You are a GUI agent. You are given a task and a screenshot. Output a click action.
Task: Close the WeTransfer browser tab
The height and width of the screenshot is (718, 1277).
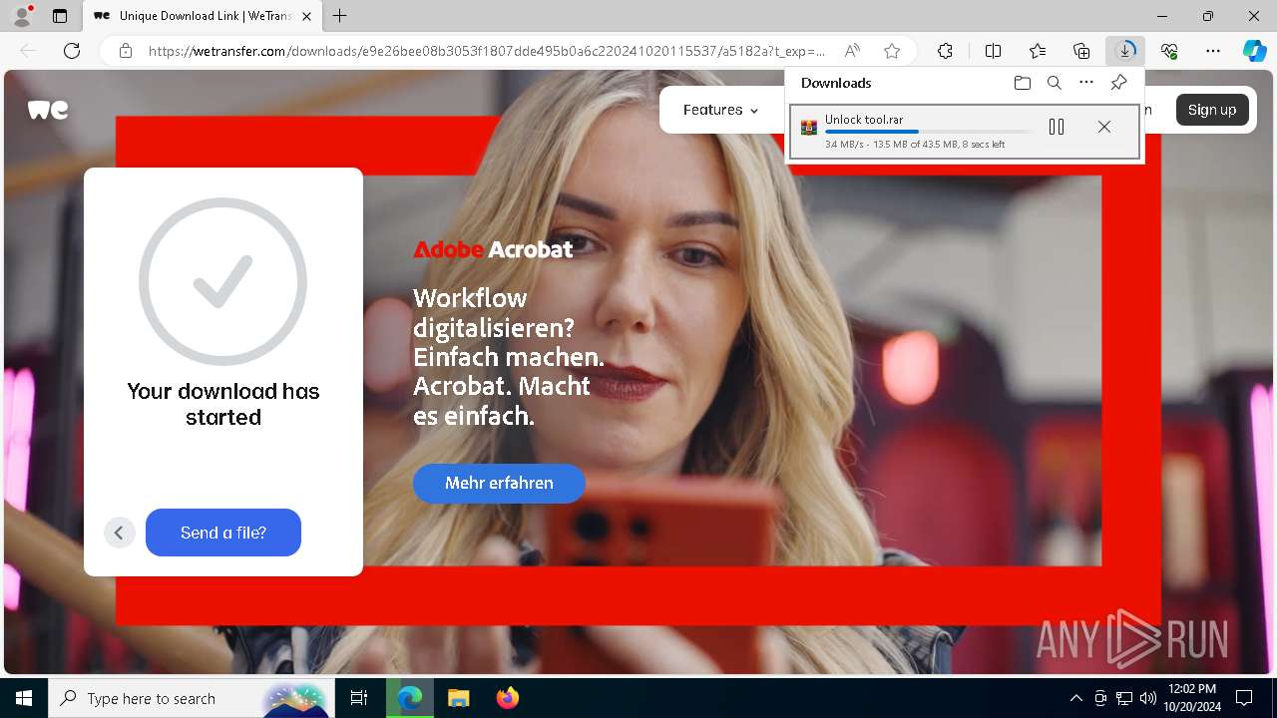(x=306, y=16)
